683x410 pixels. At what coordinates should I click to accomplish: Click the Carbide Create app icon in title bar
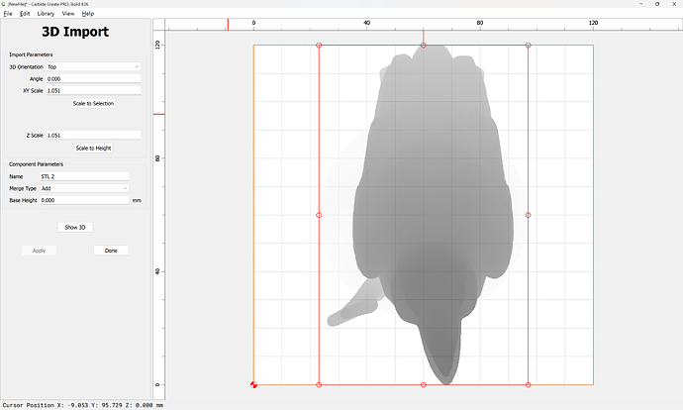click(4, 4)
